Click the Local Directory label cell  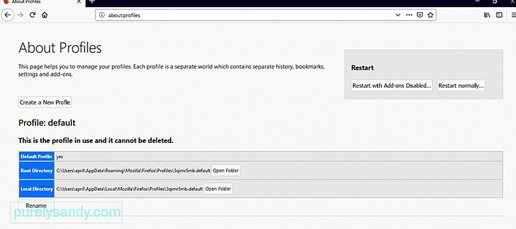(x=36, y=189)
